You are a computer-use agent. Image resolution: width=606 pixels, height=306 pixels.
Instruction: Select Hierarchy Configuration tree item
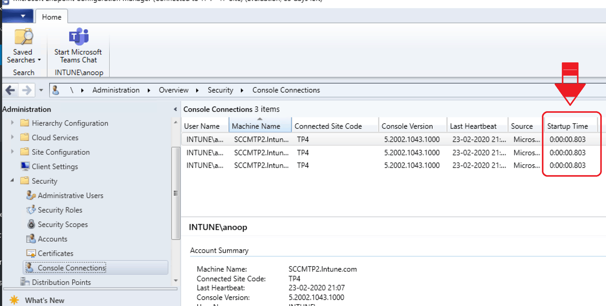(x=70, y=123)
